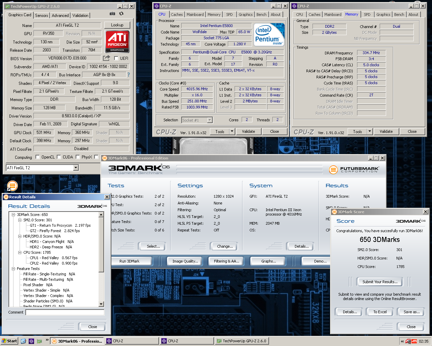Click Graphs button in 3DMark06
Viewport: 432px width, 346px height.
tap(268, 261)
